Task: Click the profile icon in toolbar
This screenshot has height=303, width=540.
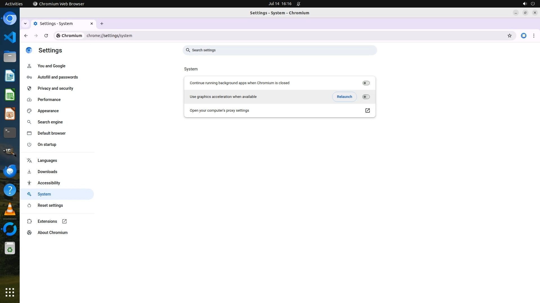Action: [x=523, y=36]
